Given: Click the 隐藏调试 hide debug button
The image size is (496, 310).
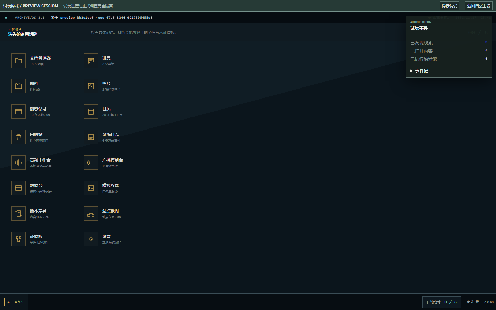Looking at the screenshot, I should click(x=449, y=6).
